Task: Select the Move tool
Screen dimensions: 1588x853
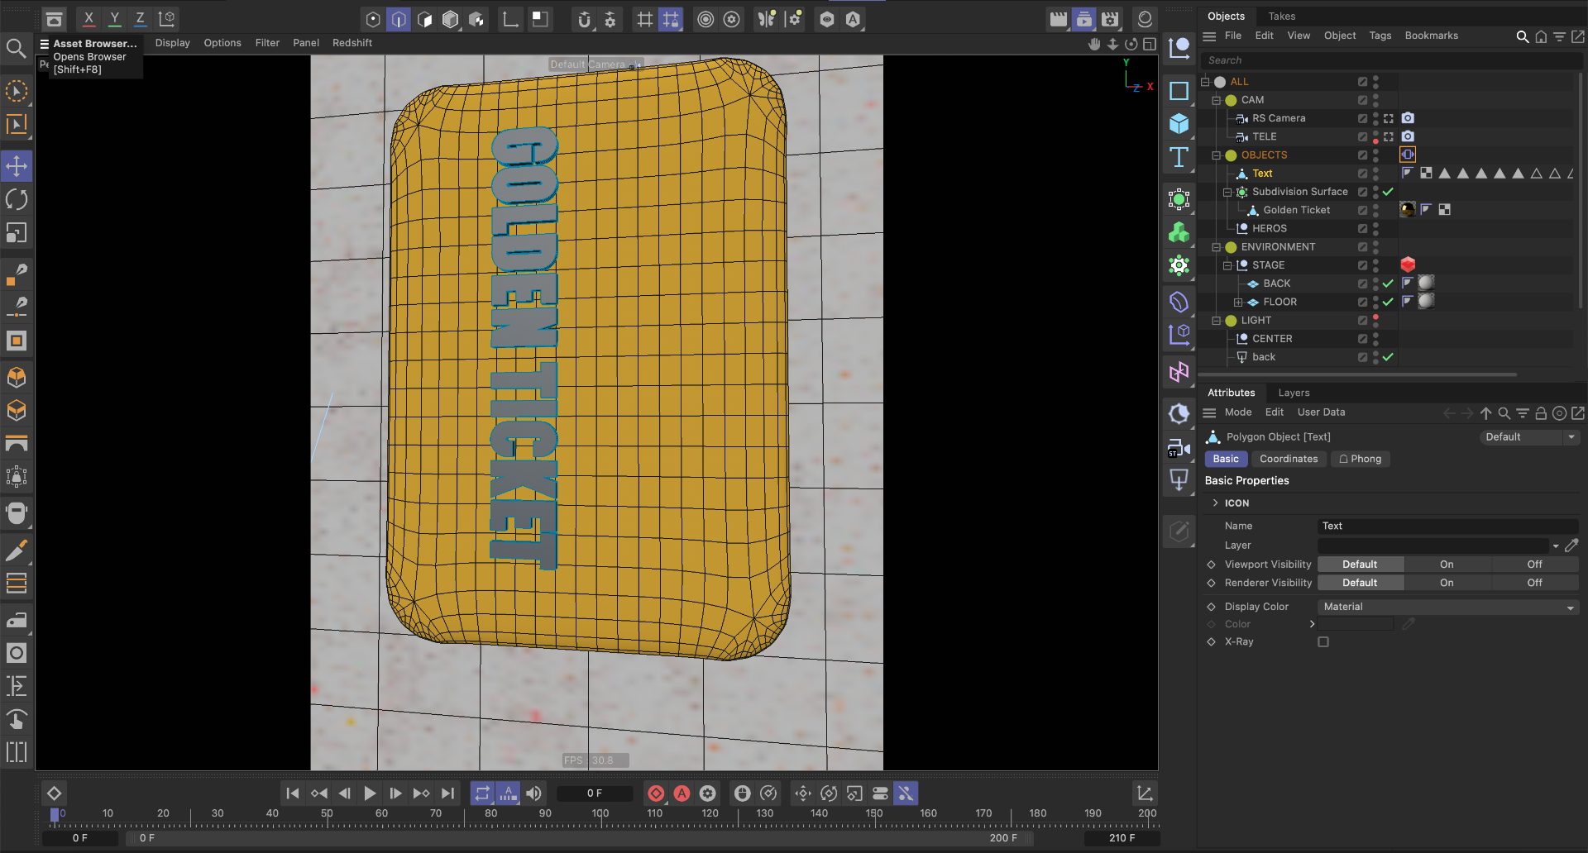Action: [x=17, y=166]
